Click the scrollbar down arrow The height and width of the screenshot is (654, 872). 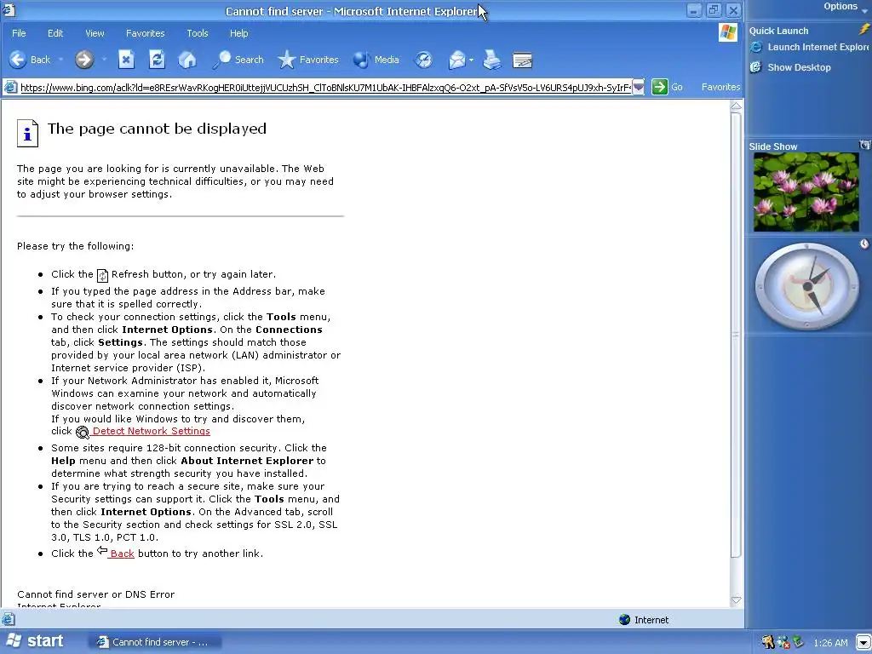point(736,600)
